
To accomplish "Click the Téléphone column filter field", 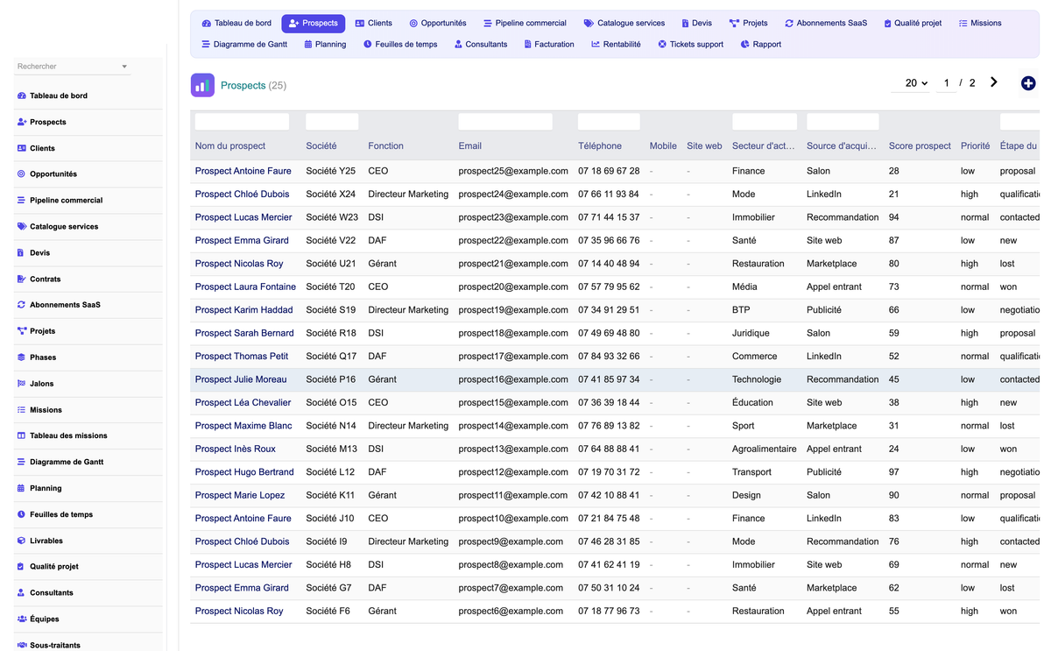I will (x=609, y=122).
